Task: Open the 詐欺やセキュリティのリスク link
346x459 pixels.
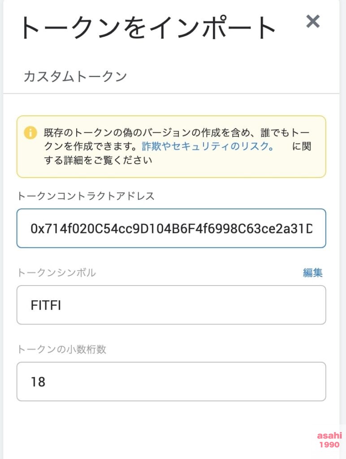Action: pyautogui.click(x=208, y=146)
